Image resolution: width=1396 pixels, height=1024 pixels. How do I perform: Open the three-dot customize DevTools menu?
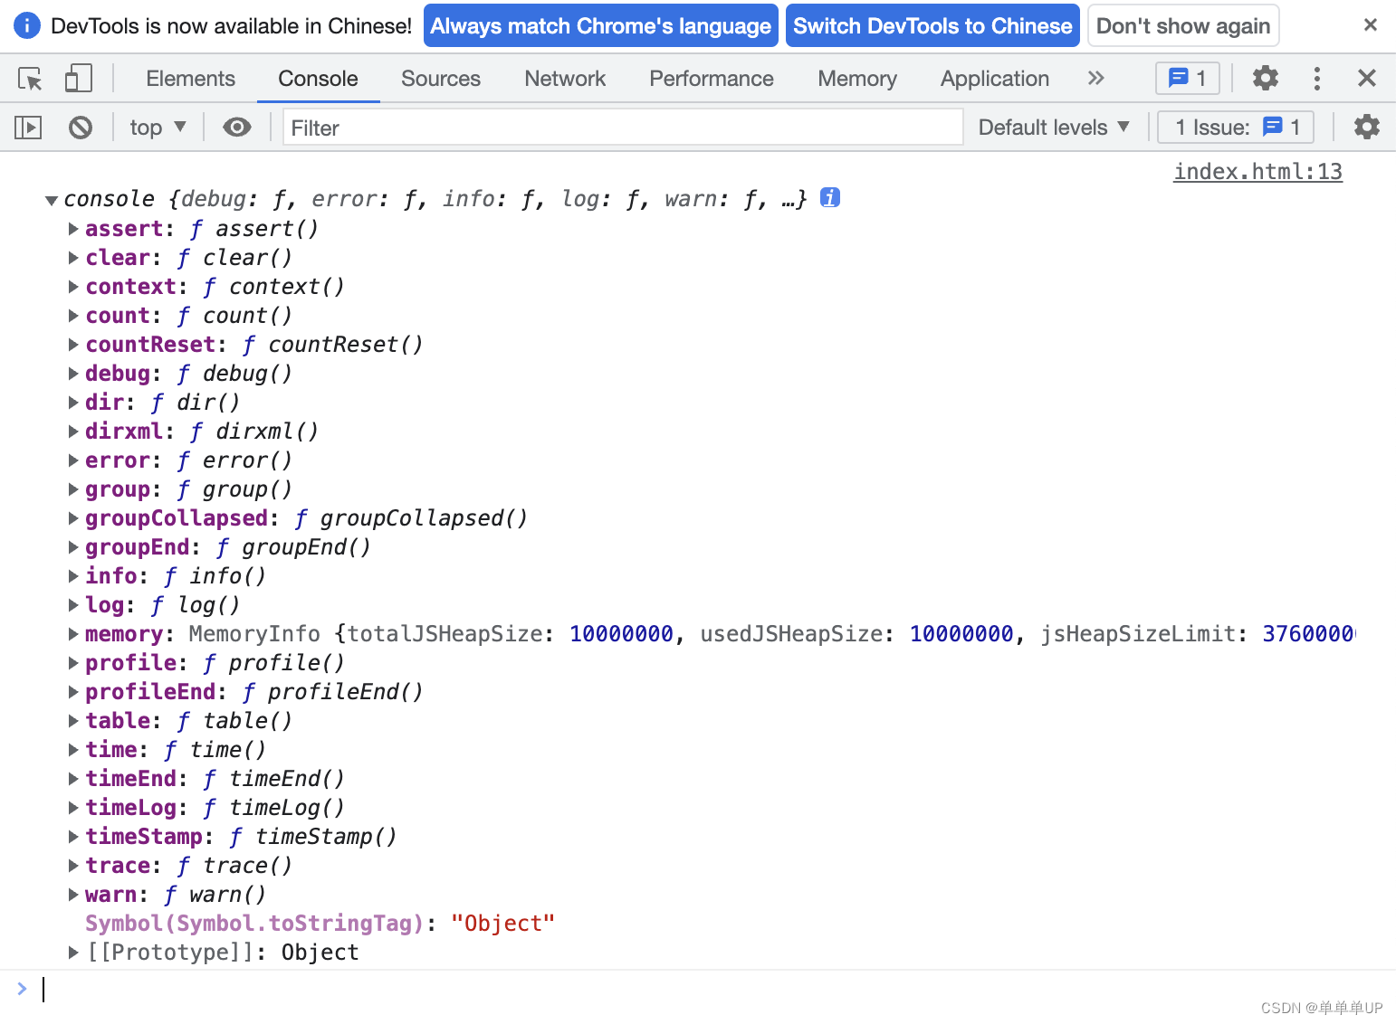pyautogui.click(x=1317, y=79)
